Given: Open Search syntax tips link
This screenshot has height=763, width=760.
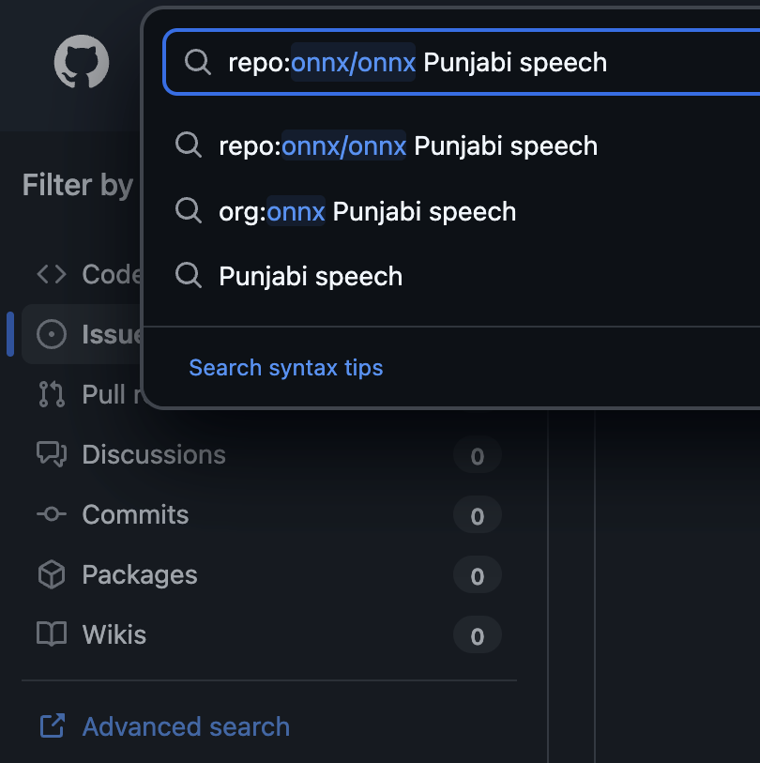Looking at the screenshot, I should [x=286, y=367].
